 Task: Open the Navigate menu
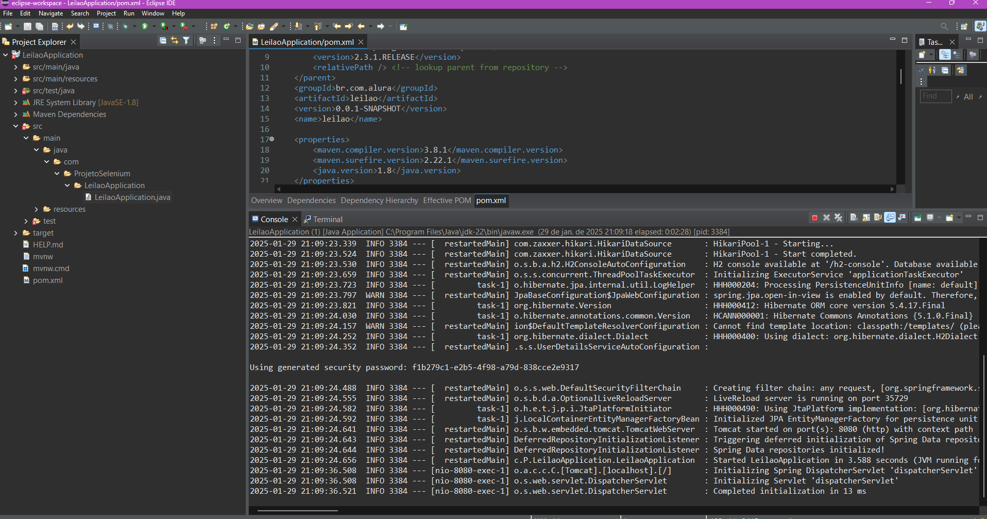click(50, 13)
